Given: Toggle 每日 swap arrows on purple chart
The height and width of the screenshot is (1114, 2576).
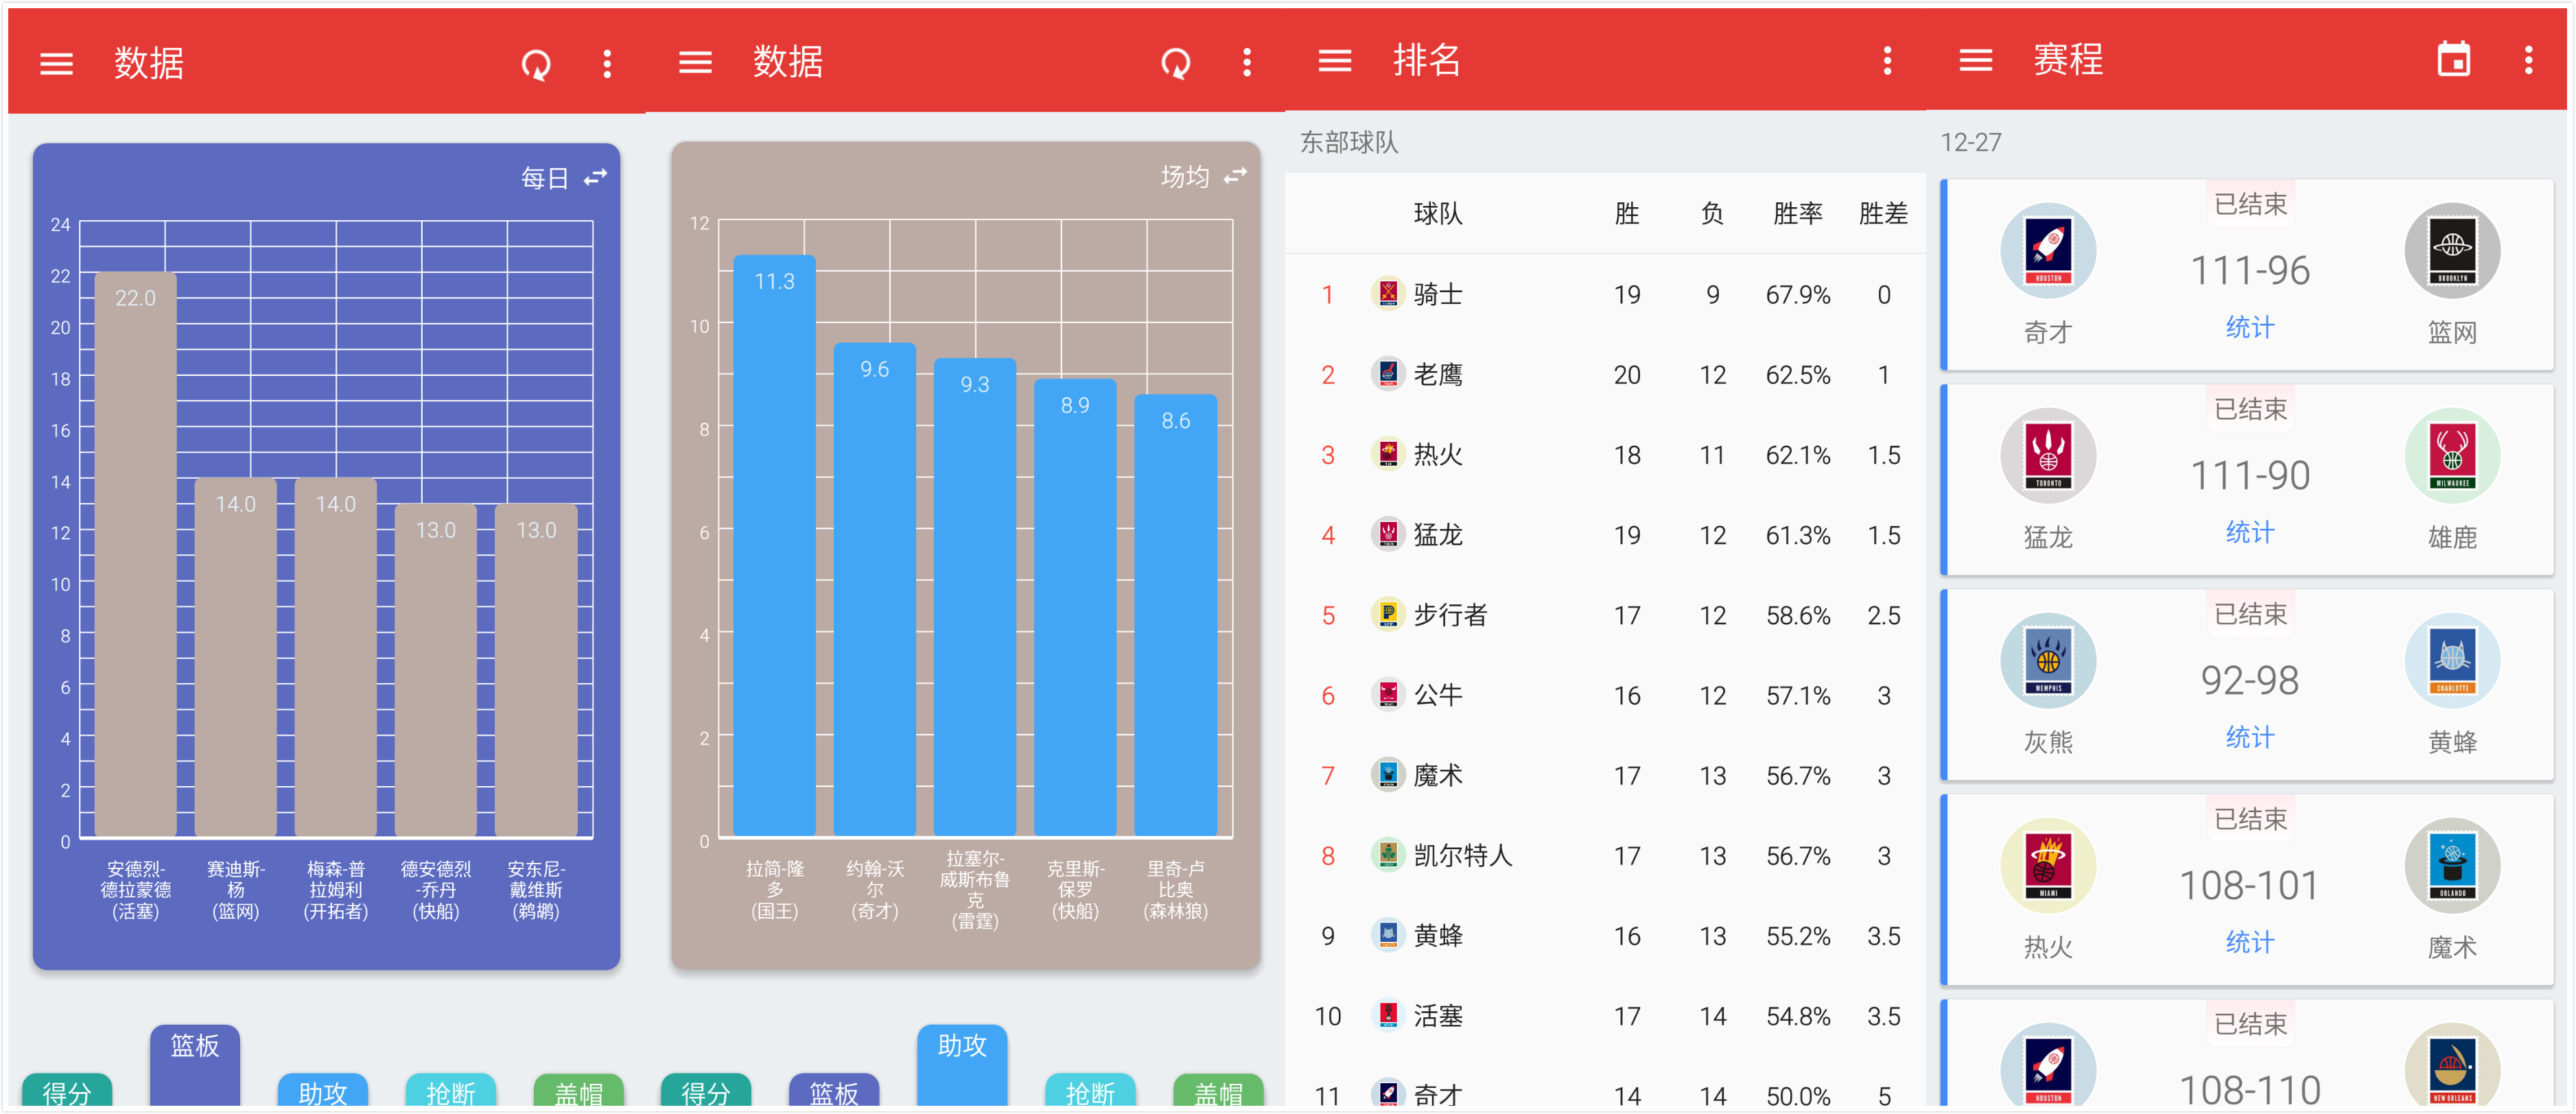Looking at the screenshot, I should coord(595,178).
